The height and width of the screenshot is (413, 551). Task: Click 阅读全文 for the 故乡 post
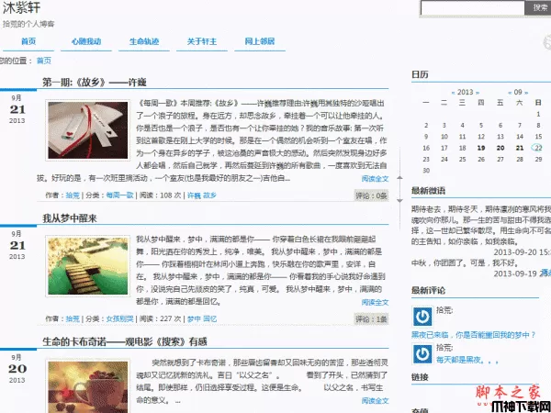(x=375, y=179)
